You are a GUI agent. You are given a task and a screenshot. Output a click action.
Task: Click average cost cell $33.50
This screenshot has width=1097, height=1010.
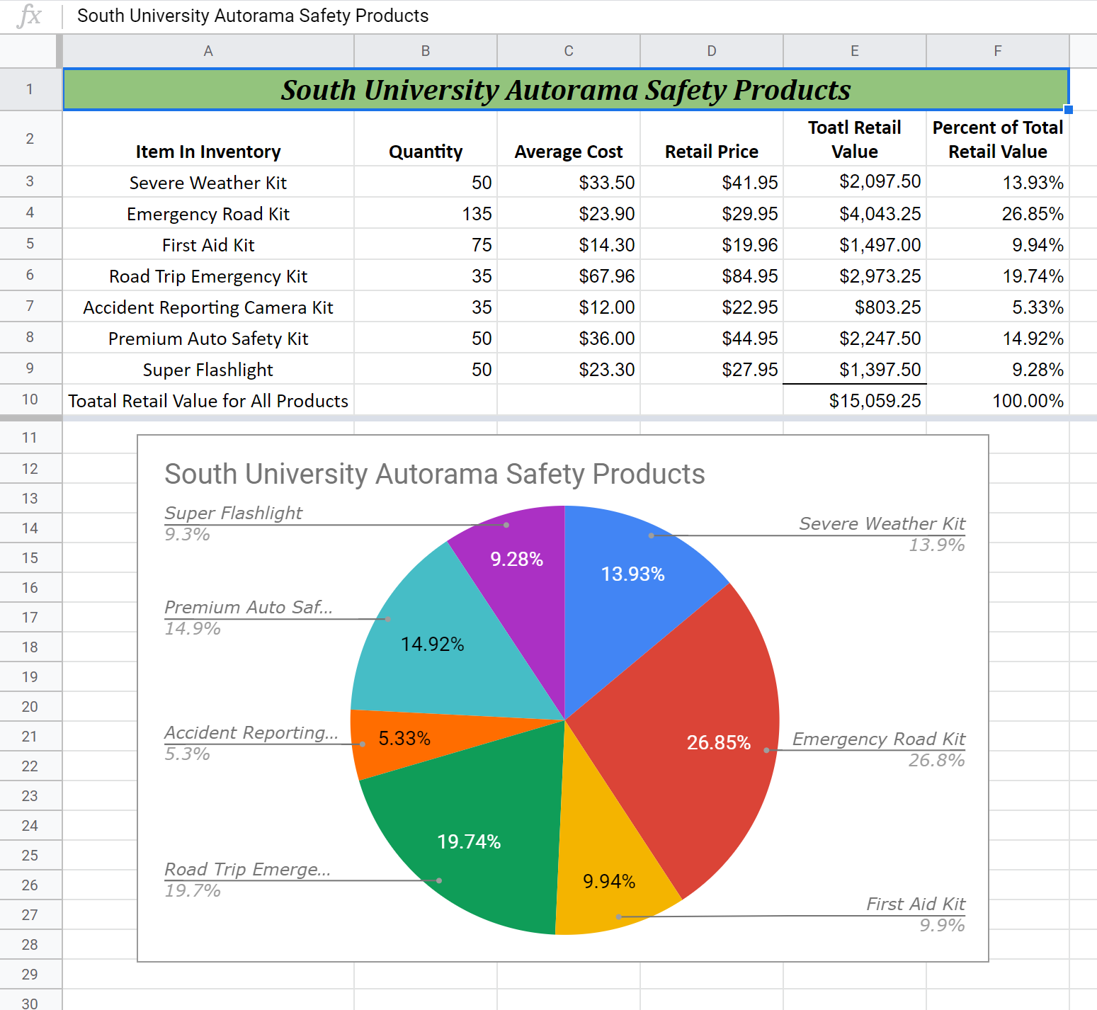coord(569,182)
